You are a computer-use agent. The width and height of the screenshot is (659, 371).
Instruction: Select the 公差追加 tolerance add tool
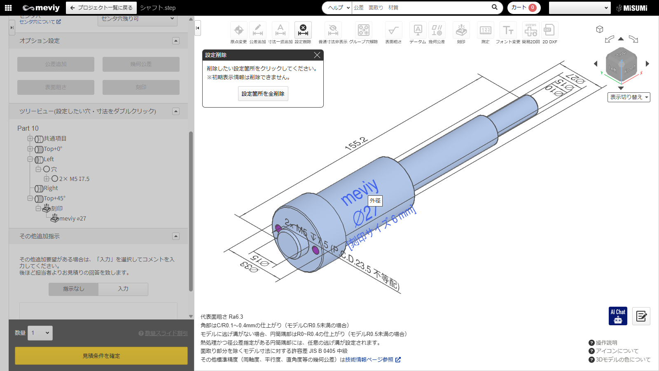[257, 31]
